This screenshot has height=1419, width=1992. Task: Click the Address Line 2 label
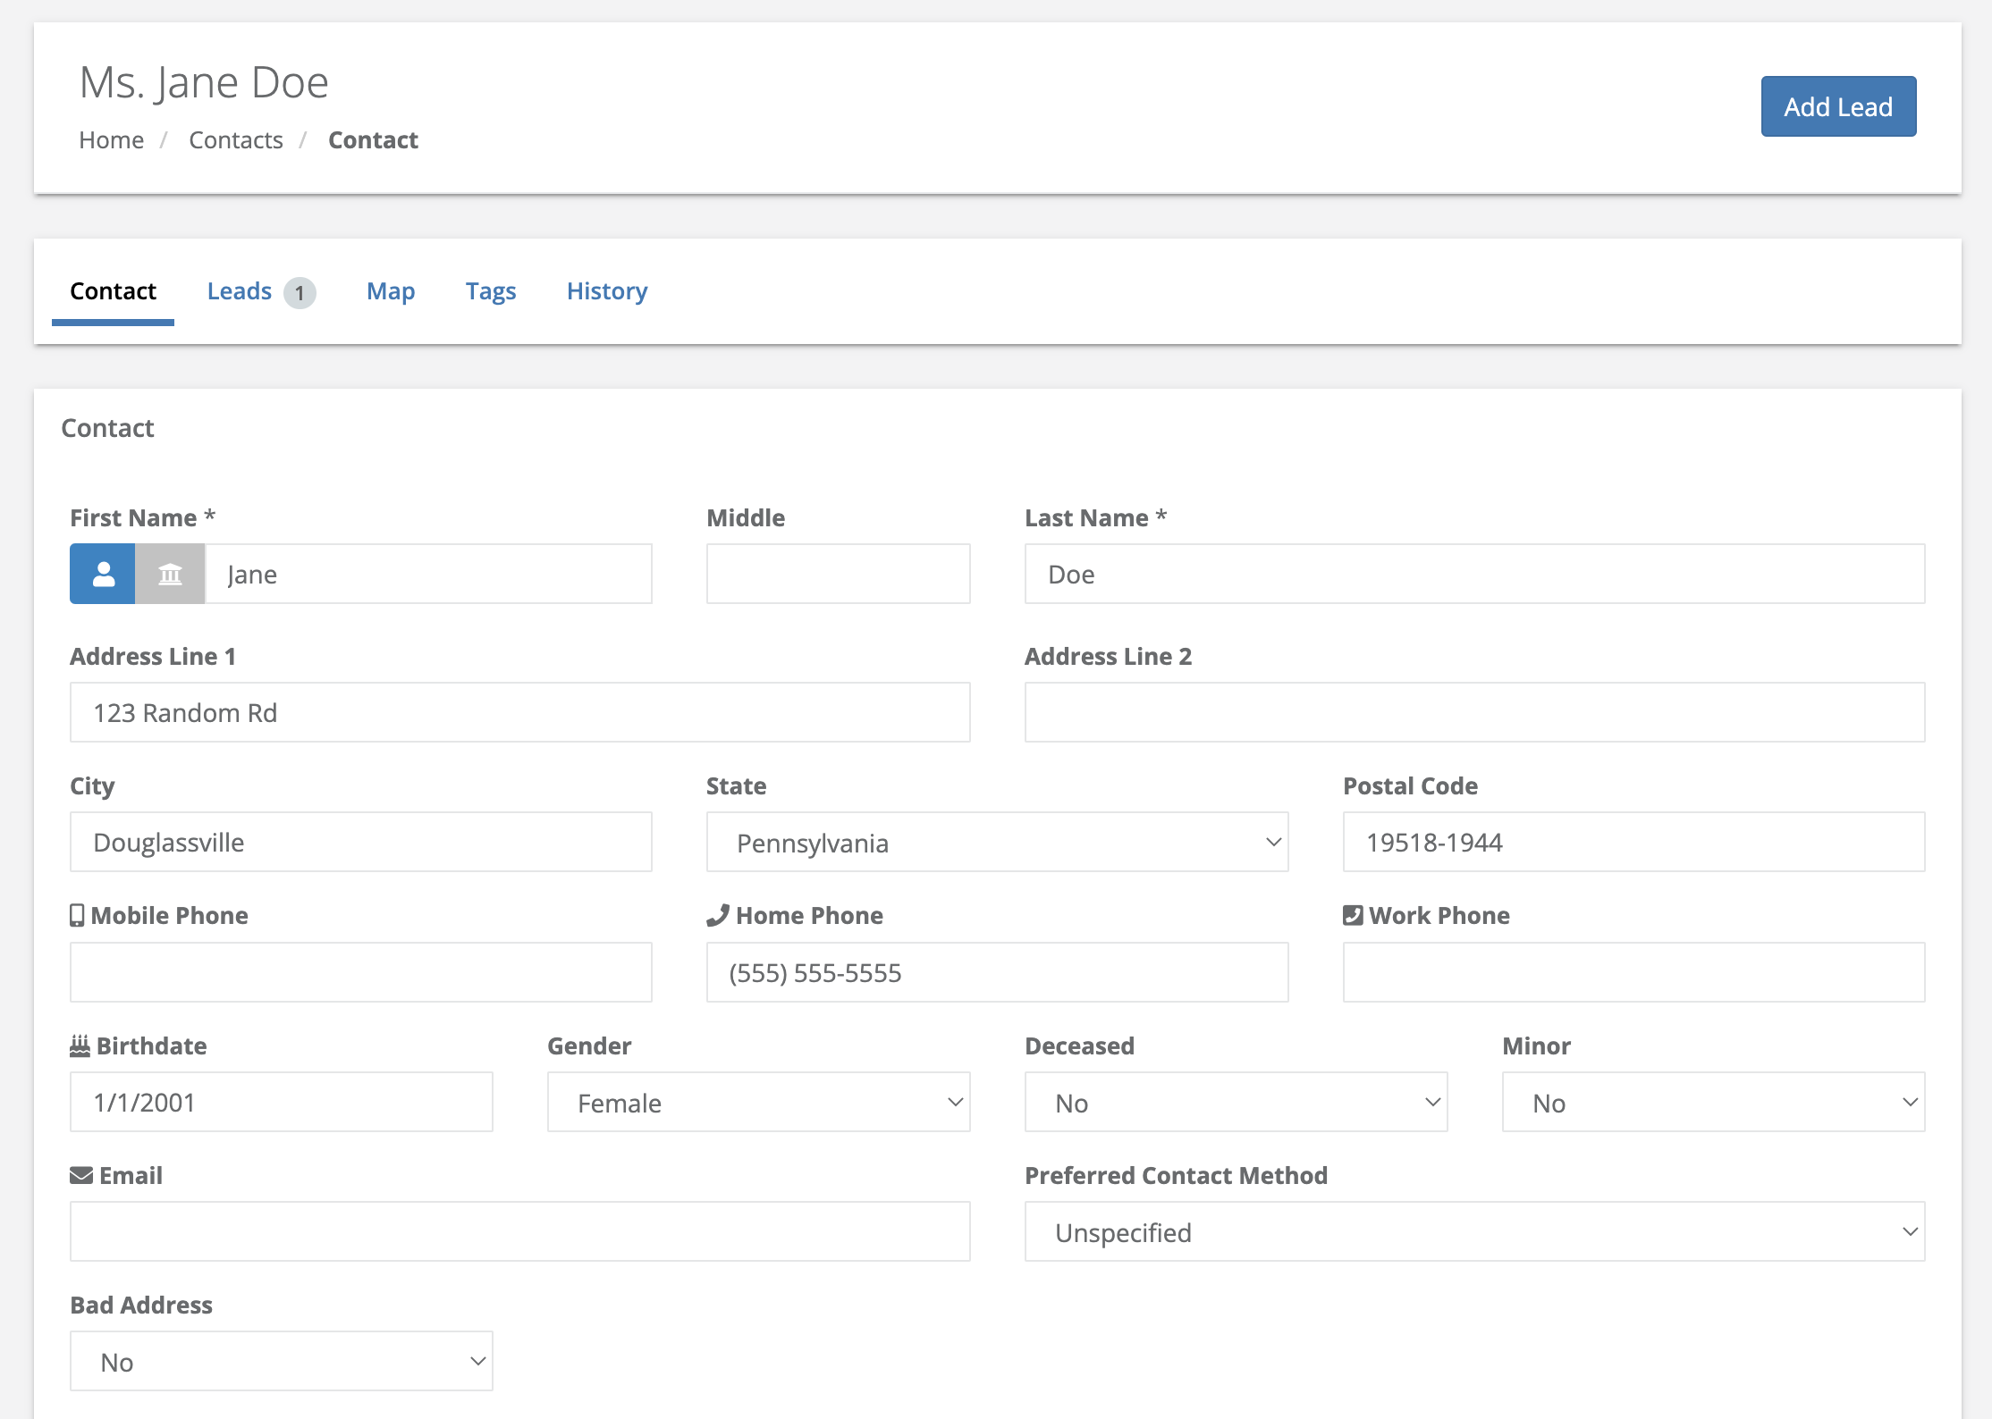(x=1108, y=656)
